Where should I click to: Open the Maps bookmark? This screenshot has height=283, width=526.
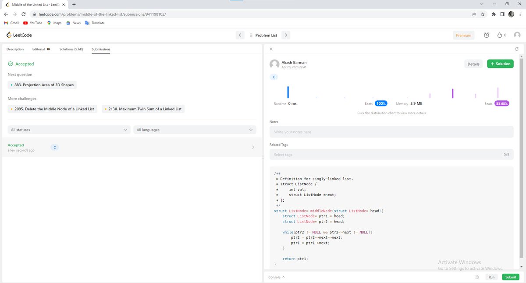tap(54, 23)
